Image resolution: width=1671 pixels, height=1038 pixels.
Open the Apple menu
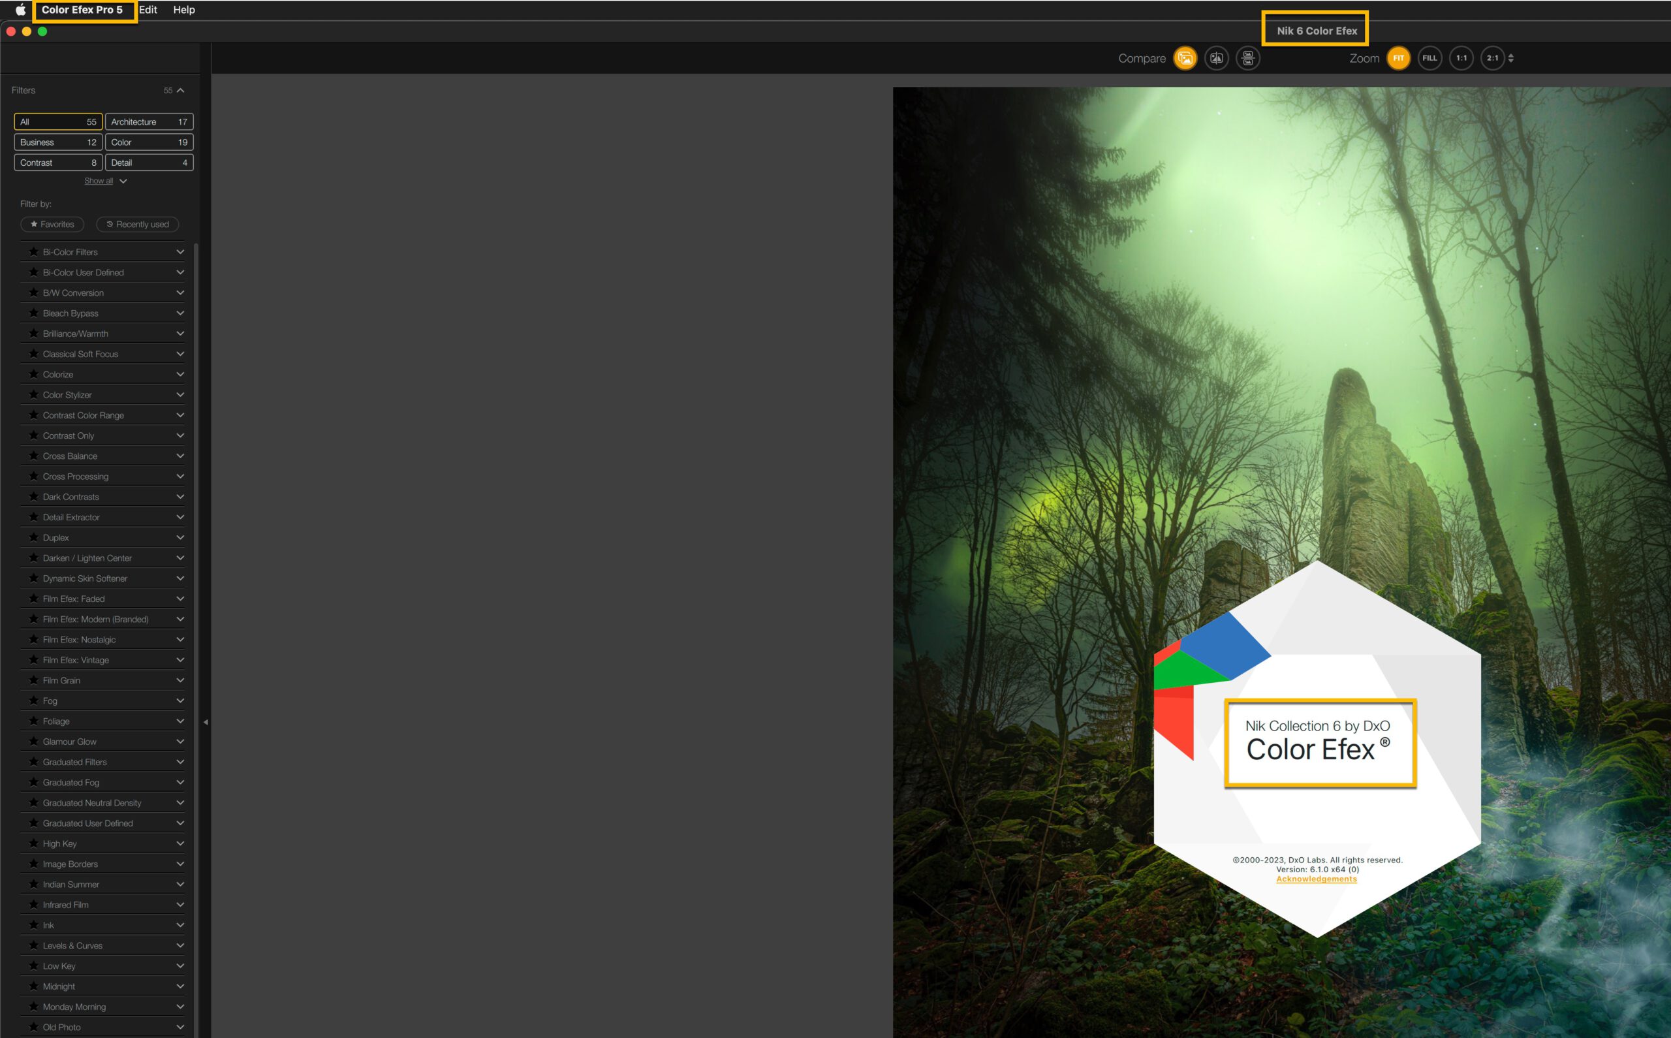click(x=20, y=10)
